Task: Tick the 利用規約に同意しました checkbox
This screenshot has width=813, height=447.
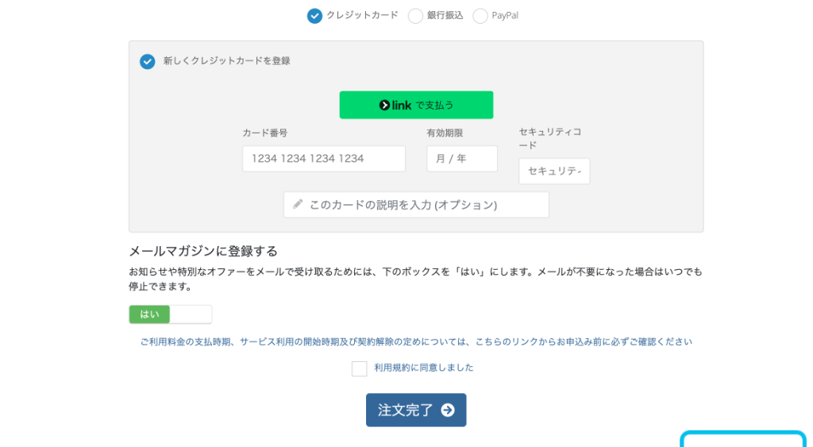Action: click(360, 368)
